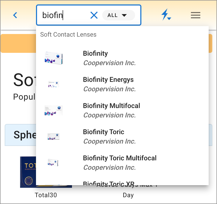Open the hamburger menu
Screen dimensions: 217x204
(x=195, y=15)
